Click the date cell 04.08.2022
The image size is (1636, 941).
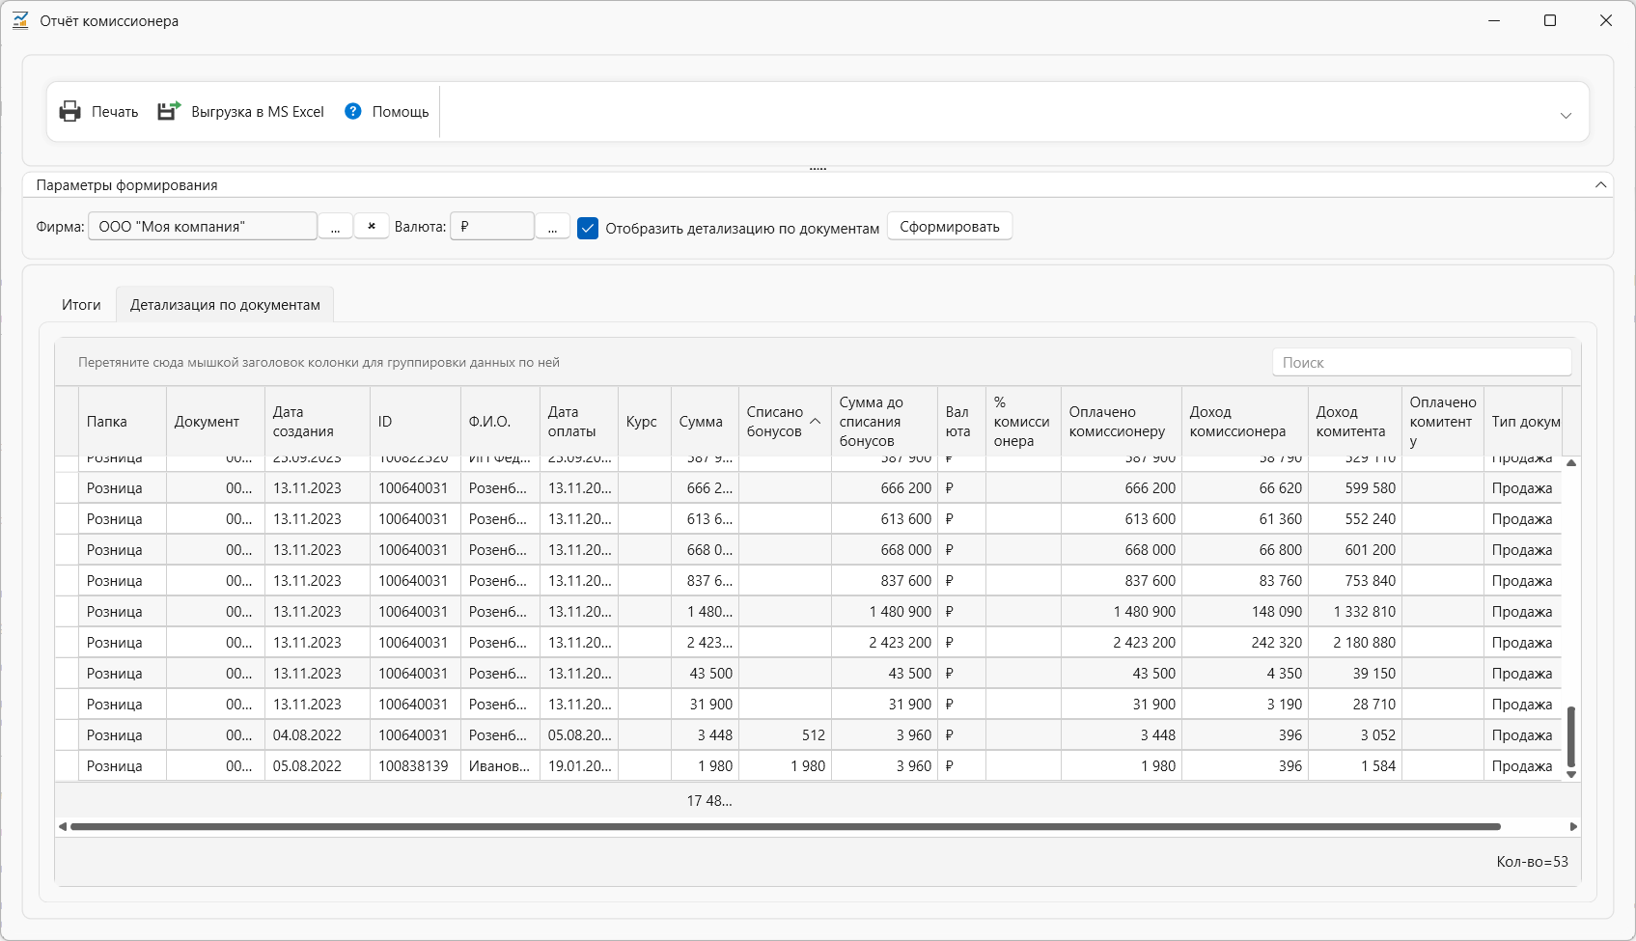point(318,735)
